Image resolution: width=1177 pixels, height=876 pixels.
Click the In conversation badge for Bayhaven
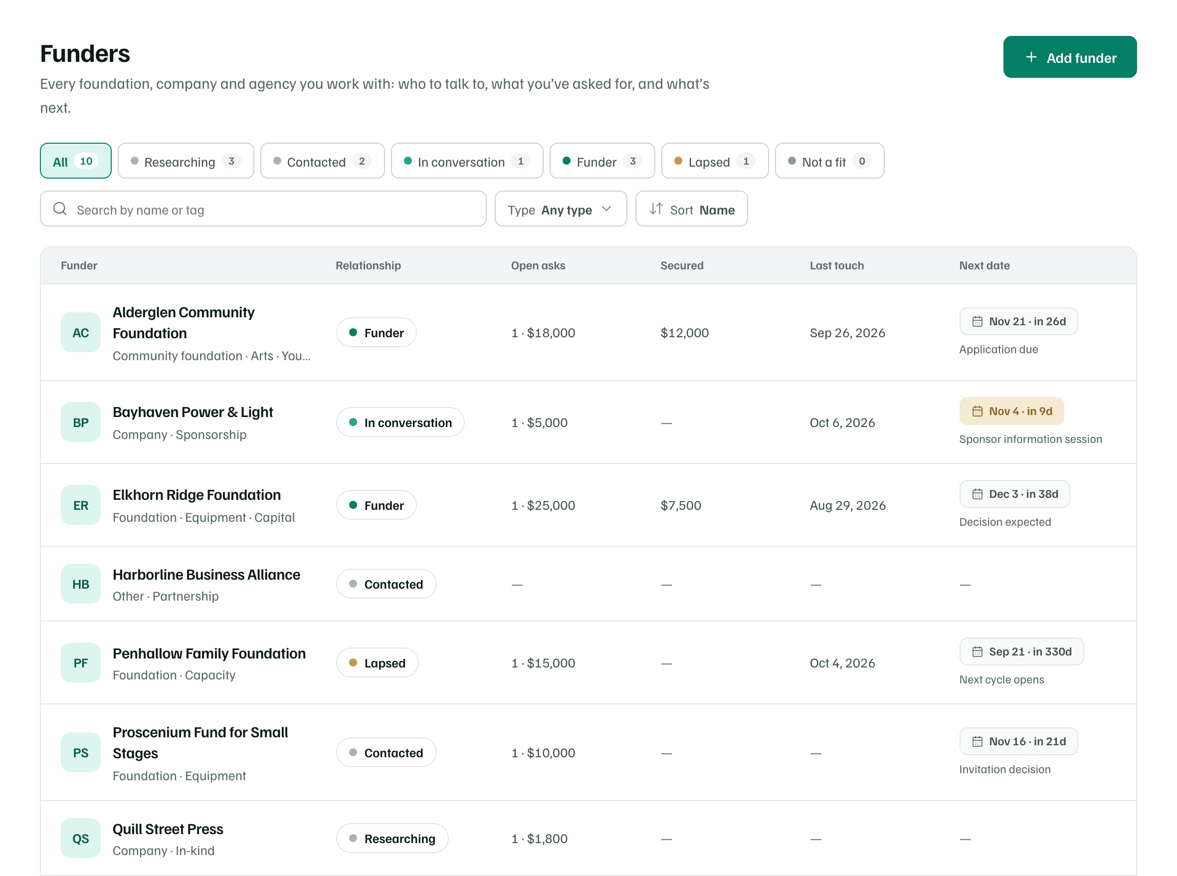400,422
